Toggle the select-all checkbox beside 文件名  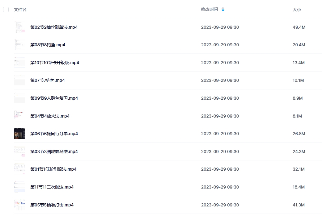tap(6, 10)
